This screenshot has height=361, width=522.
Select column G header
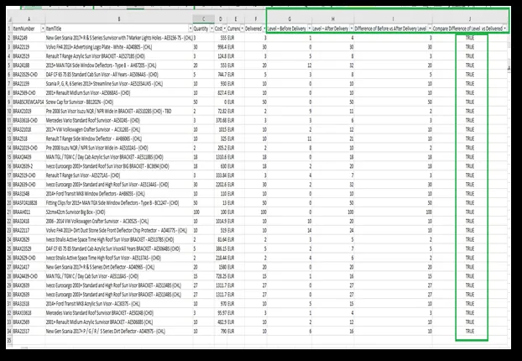[x=290, y=19]
